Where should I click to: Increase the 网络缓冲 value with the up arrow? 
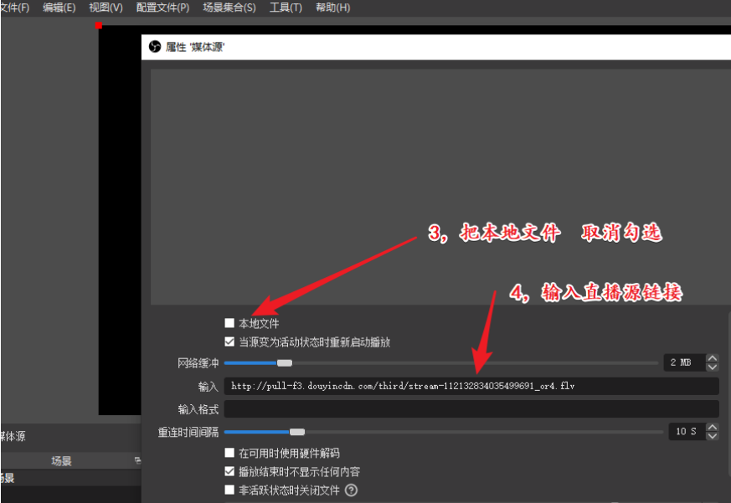pos(713,358)
